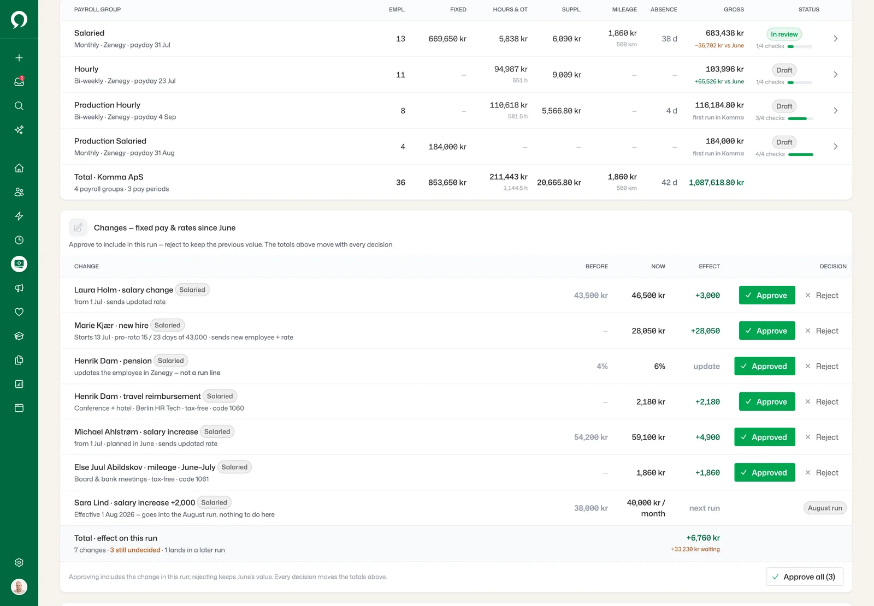The image size is (874, 606).
Task: Open search from the sidebar
Action: 19,106
